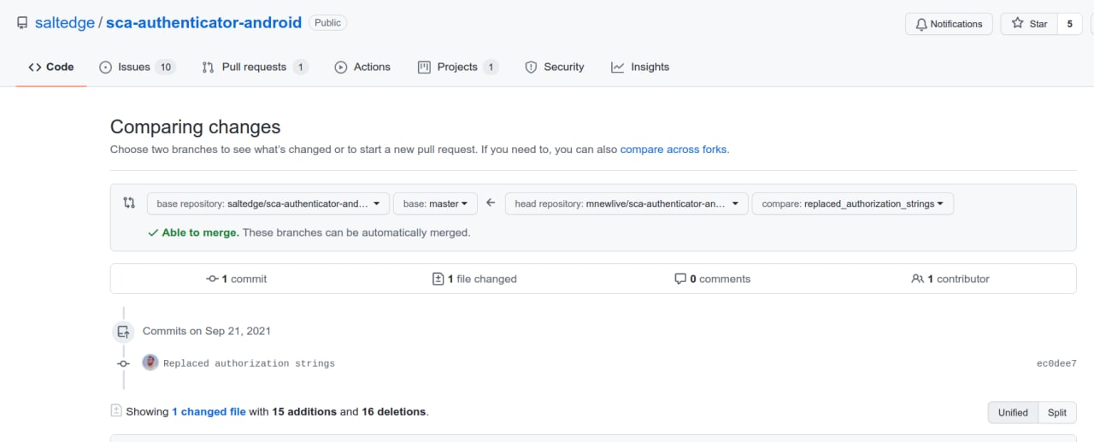Click the Able to merge text

pyautogui.click(x=201, y=233)
